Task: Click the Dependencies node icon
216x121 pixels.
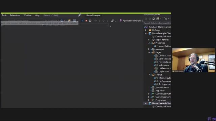Action: (x=153, y=40)
